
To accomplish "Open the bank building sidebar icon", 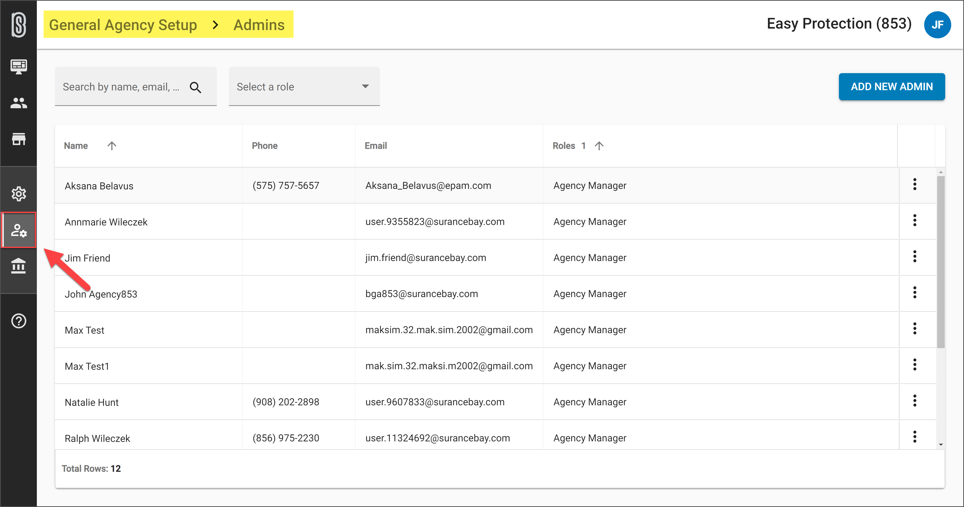I will [x=19, y=266].
